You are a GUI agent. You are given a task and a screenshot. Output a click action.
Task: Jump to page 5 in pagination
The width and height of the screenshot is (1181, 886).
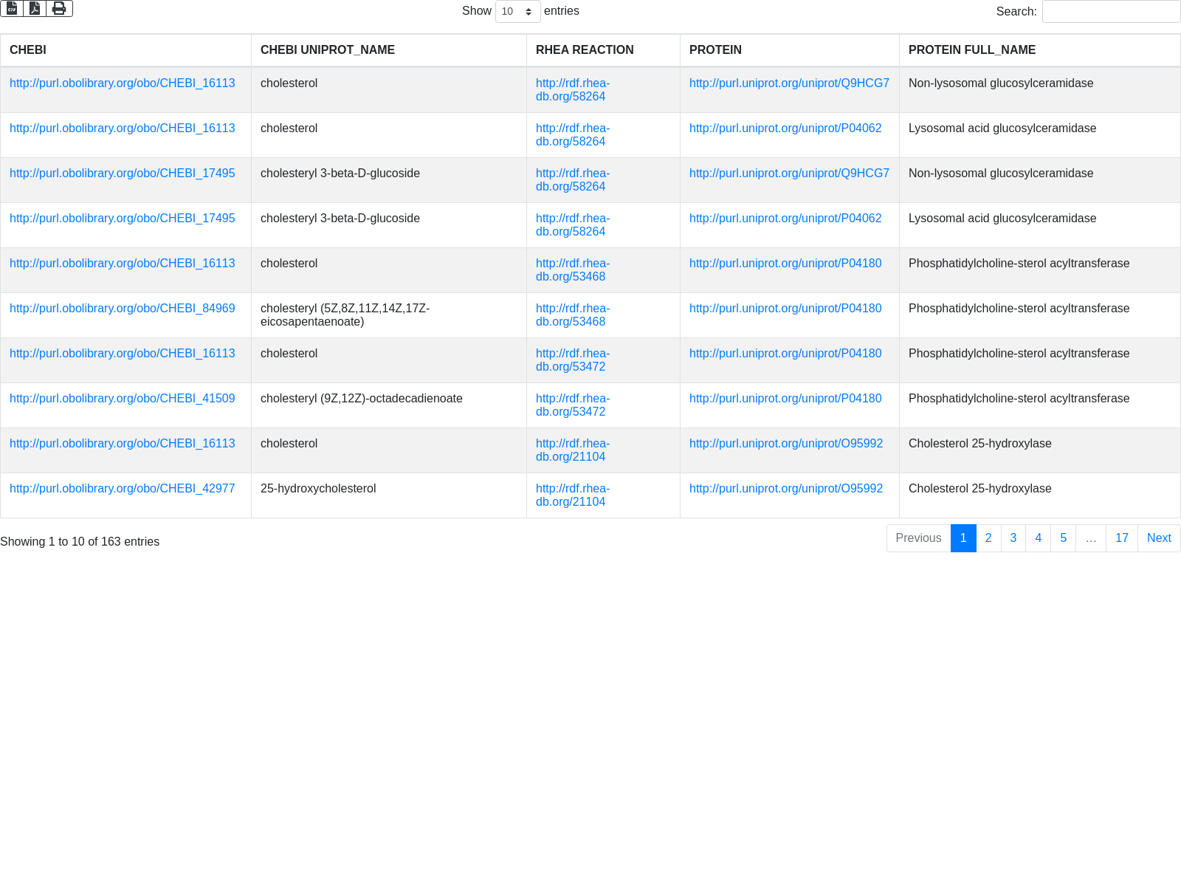point(1064,538)
